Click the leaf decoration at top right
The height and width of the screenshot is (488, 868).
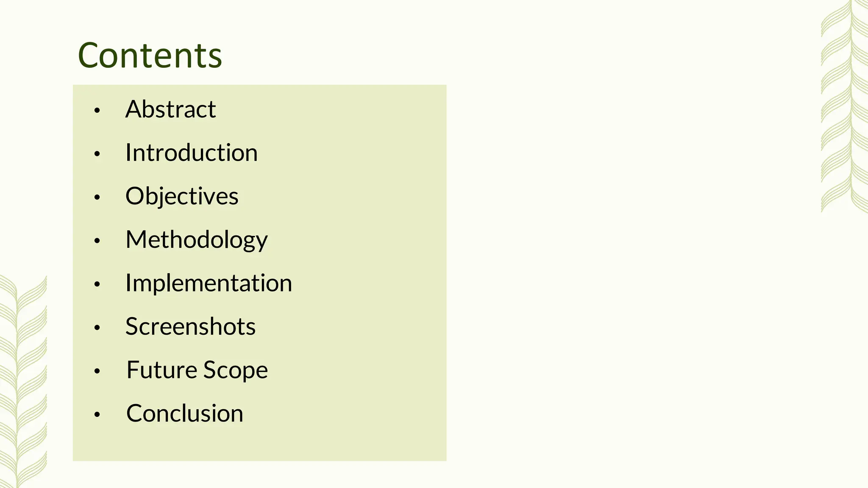click(x=844, y=106)
